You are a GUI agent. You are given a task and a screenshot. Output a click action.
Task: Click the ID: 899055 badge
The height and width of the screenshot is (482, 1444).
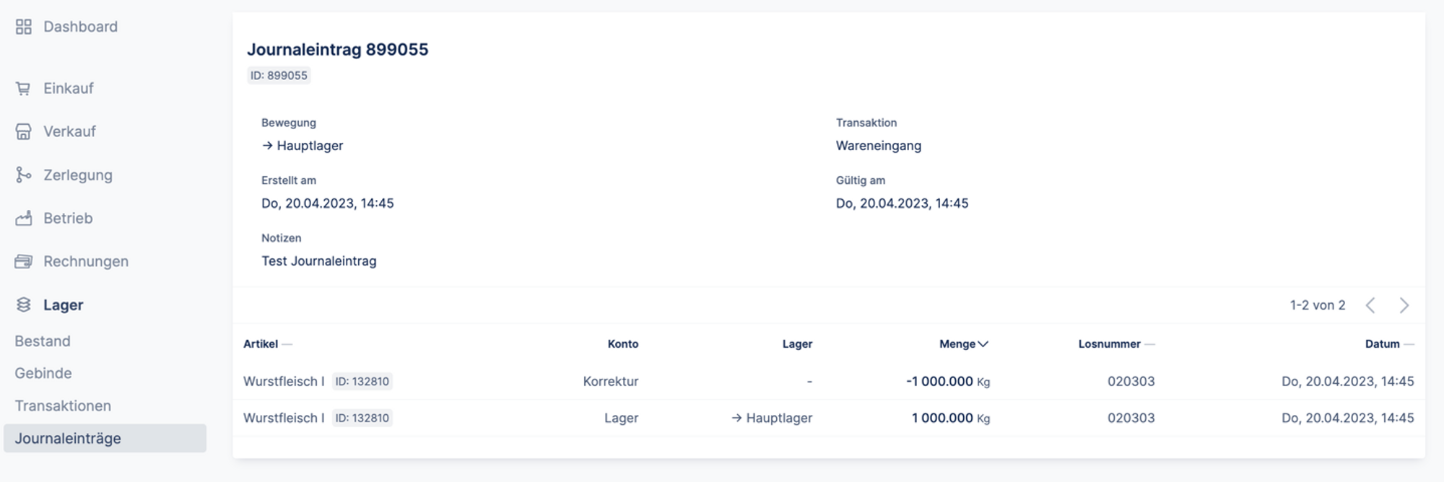[279, 75]
